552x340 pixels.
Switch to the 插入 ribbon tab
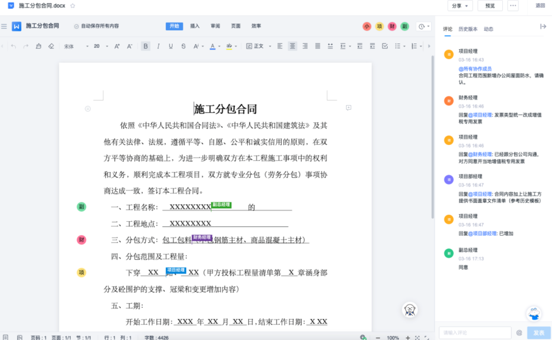tap(195, 26)
